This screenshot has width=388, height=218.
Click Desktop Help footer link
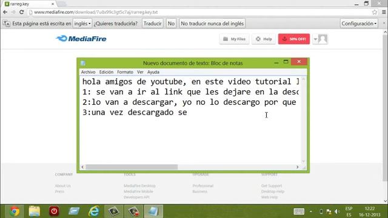click(x=273, y=191)
